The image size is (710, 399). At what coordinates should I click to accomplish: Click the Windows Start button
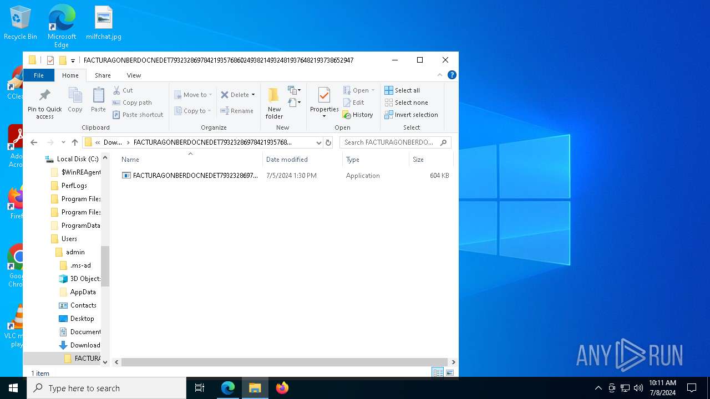tap(13, 388)
